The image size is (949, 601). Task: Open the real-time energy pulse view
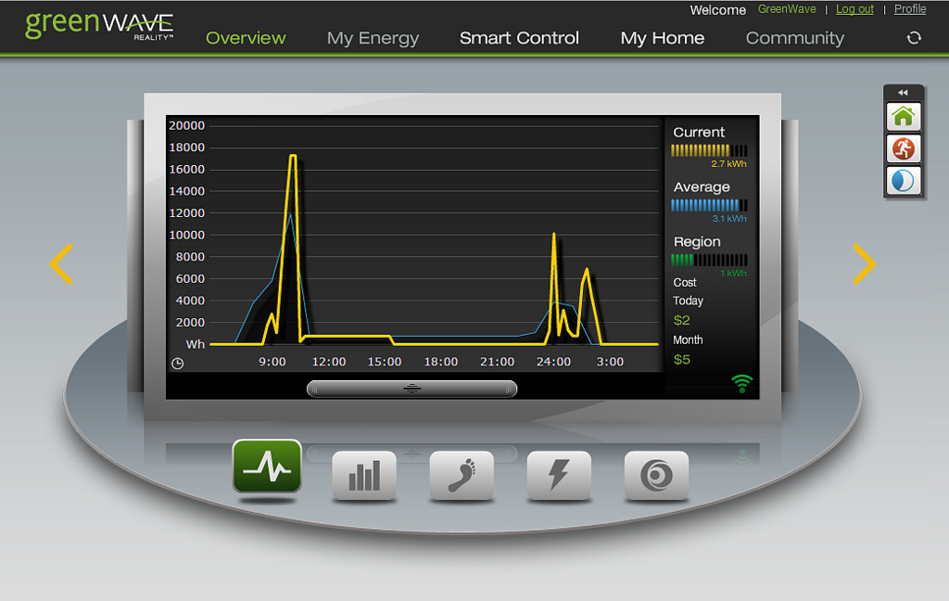click(267, 467)
